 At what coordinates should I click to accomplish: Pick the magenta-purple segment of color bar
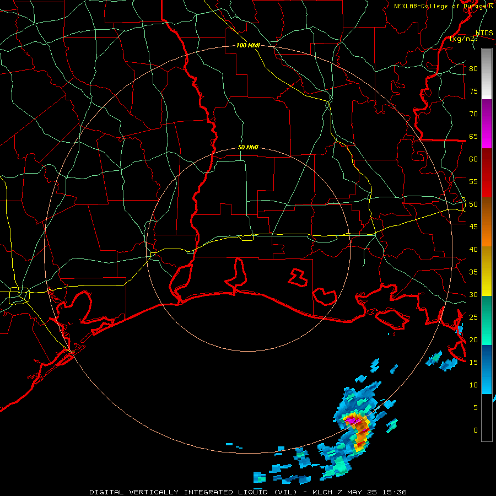(487, 124)
